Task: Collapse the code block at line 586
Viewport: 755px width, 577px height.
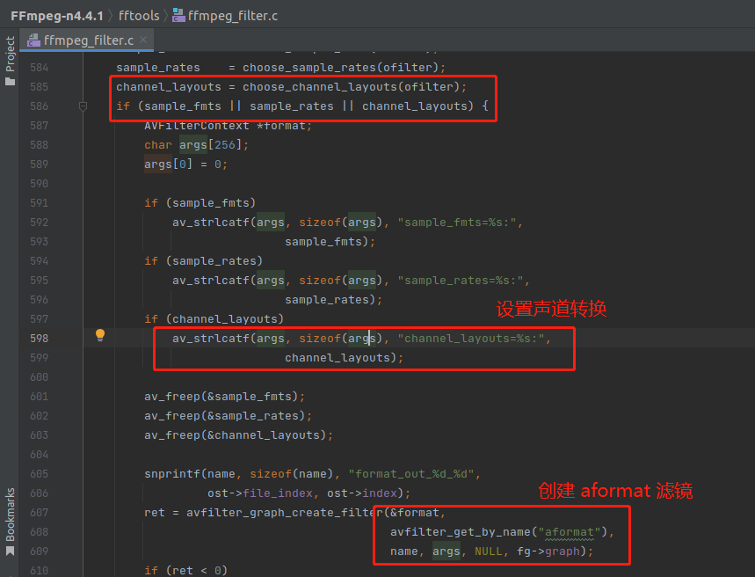Action: tap(83, 106)
